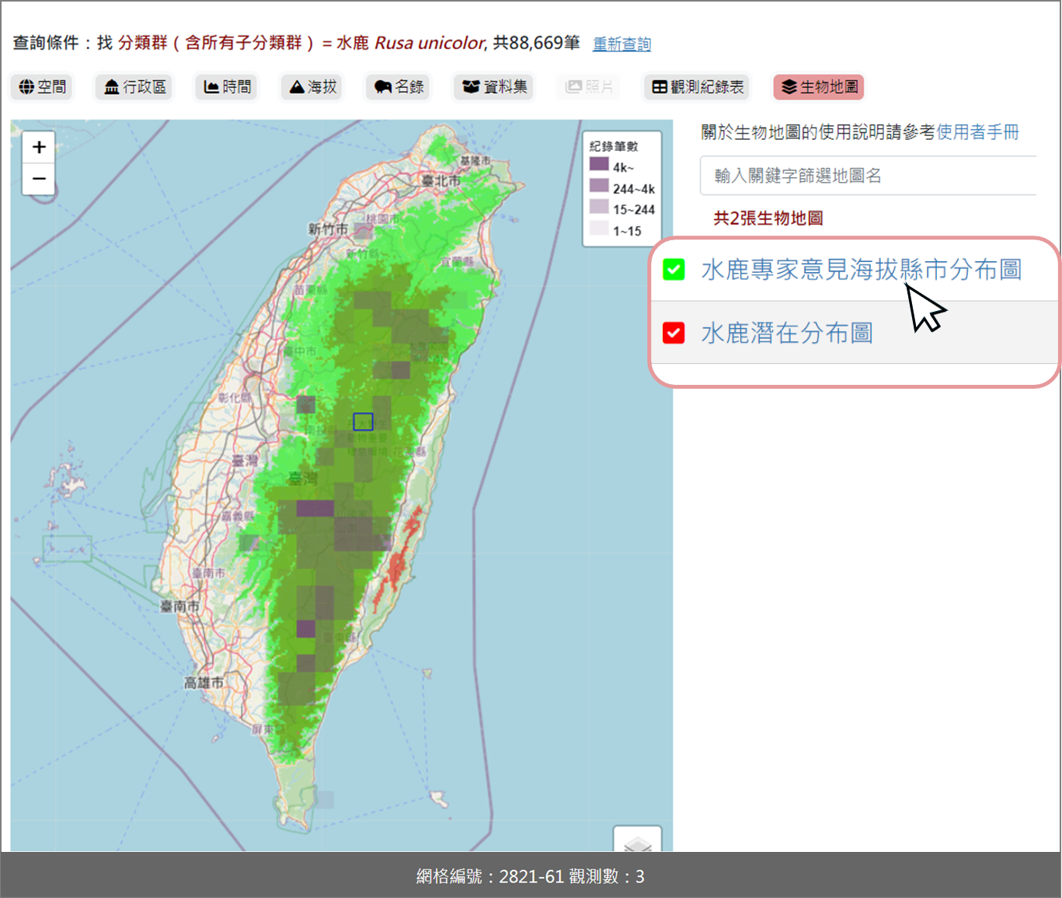Open the 水鹿潛在分布圖 map layer name
This screenshot has width=1062, height=898.
(786, 333)
